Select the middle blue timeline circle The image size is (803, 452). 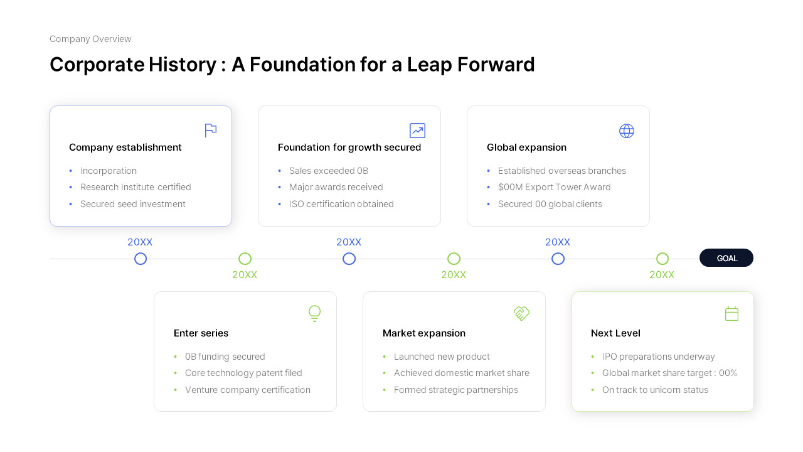(349, 259)
